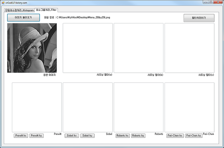The height and width of the screenshot is (148, 224).
Task: Close the crOutE17.tistory.com window
Action: (x=218, y=2)
